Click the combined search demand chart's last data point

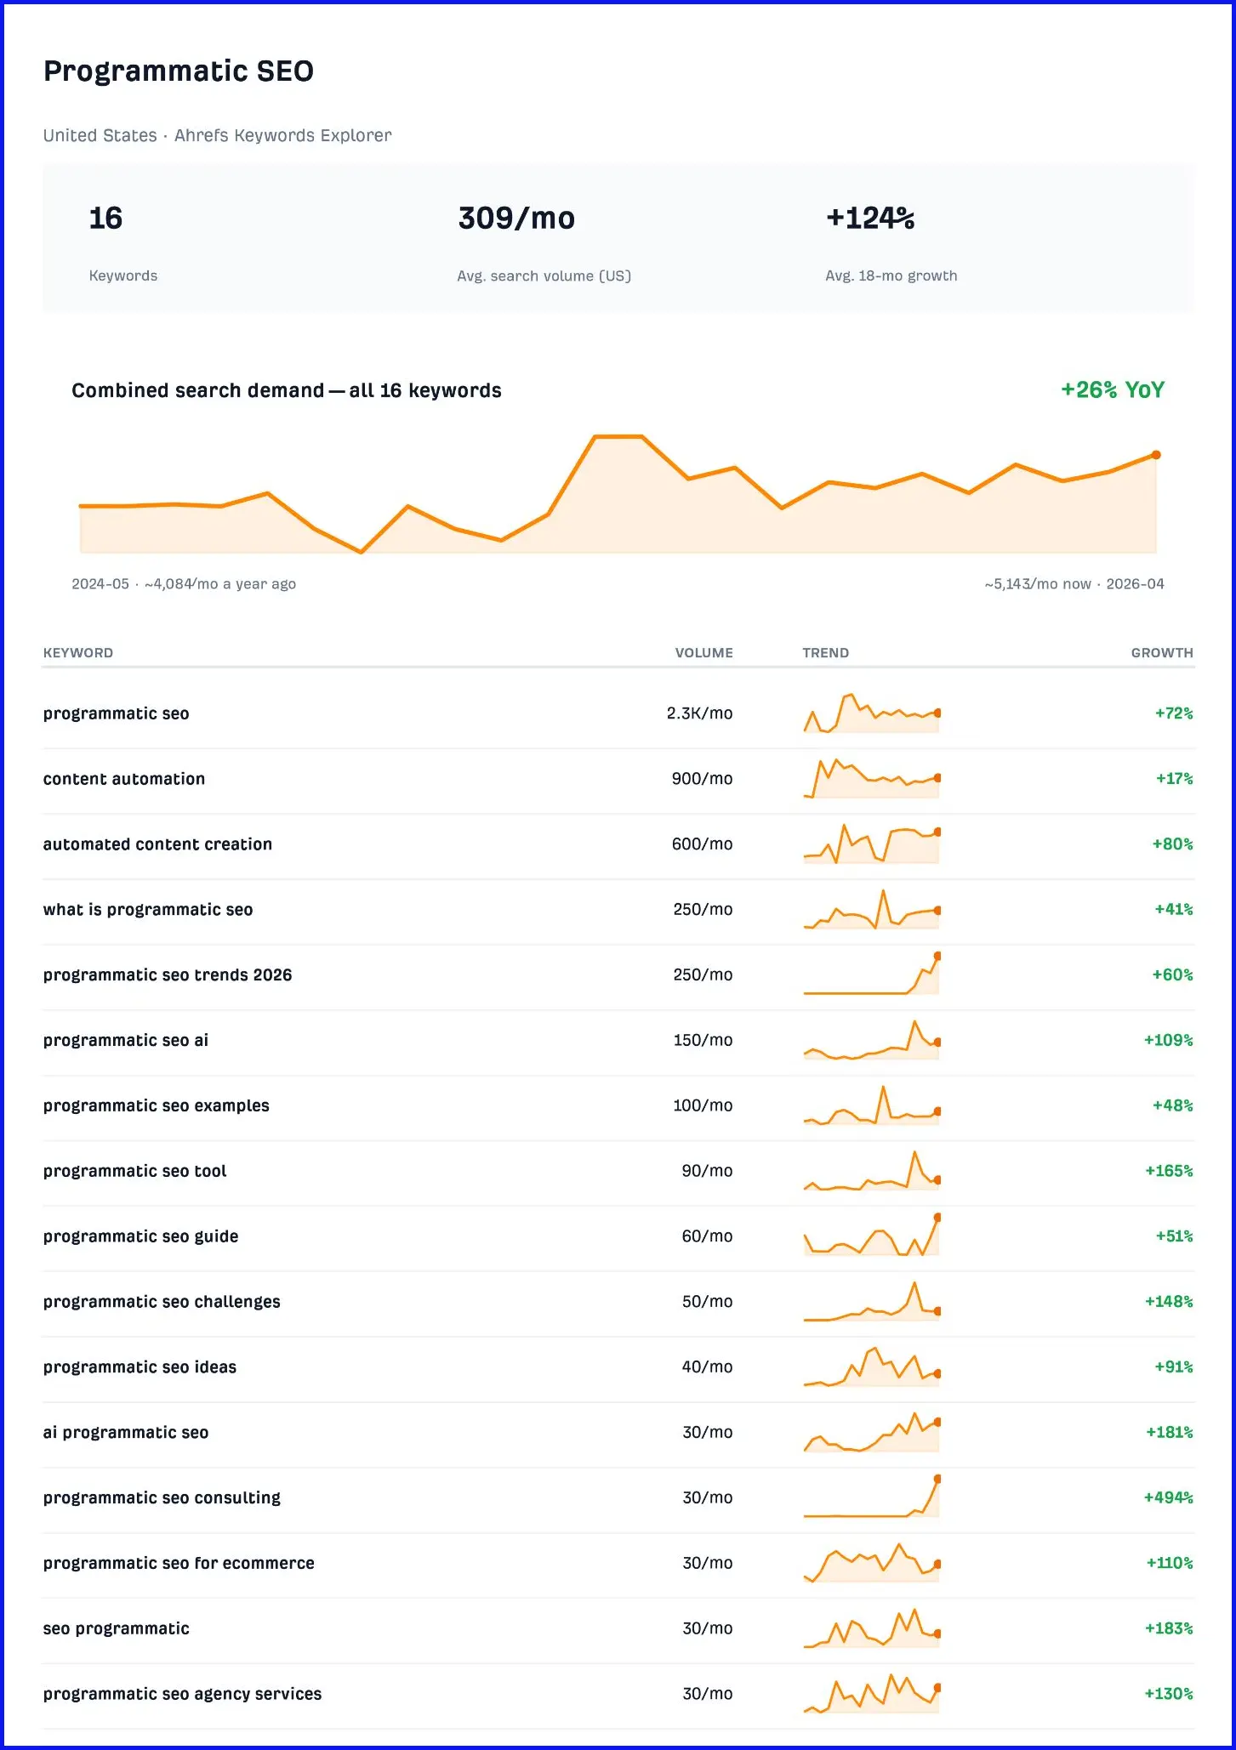pos(1156,455)
